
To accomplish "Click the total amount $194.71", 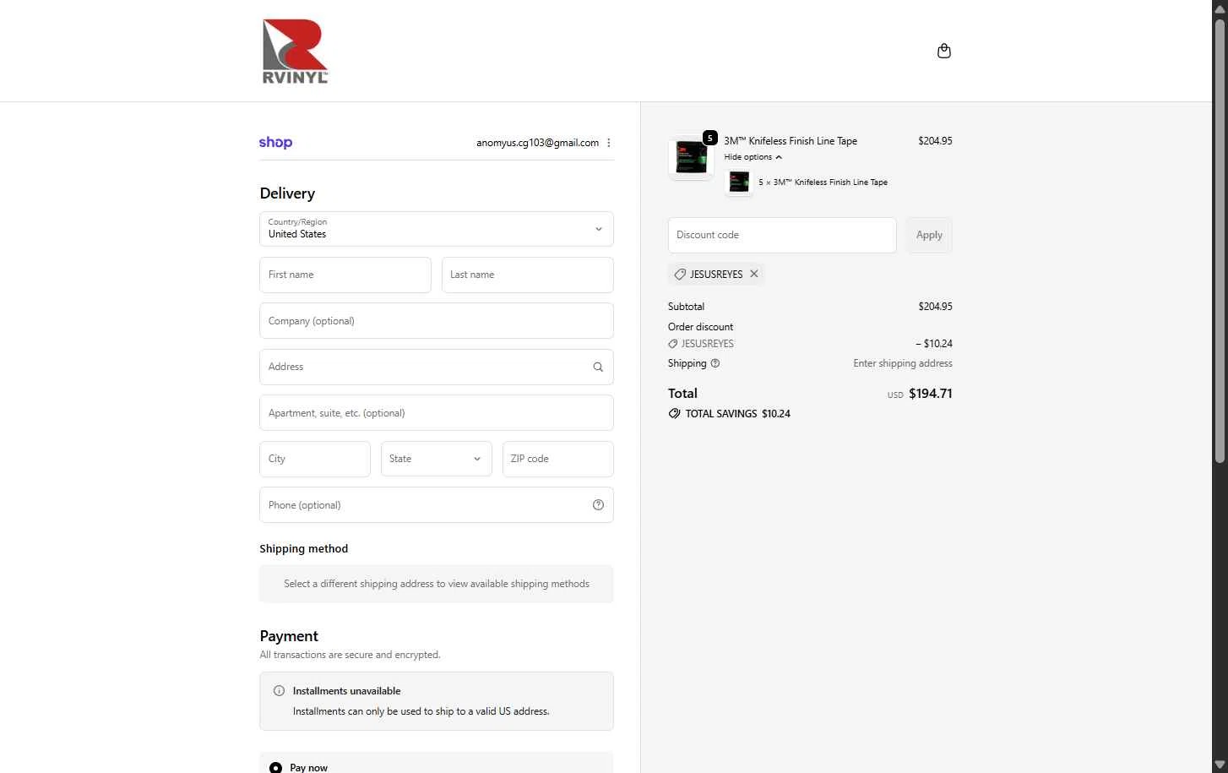I will pyautogui.click(x=930, y=394).
